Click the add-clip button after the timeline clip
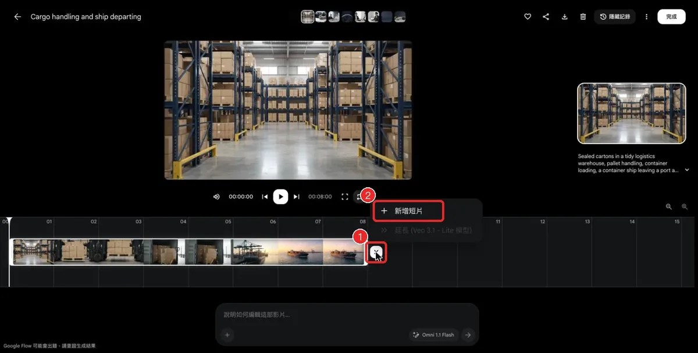The height and width of the screenshot is (353, 698). click(x=376, y=252)
